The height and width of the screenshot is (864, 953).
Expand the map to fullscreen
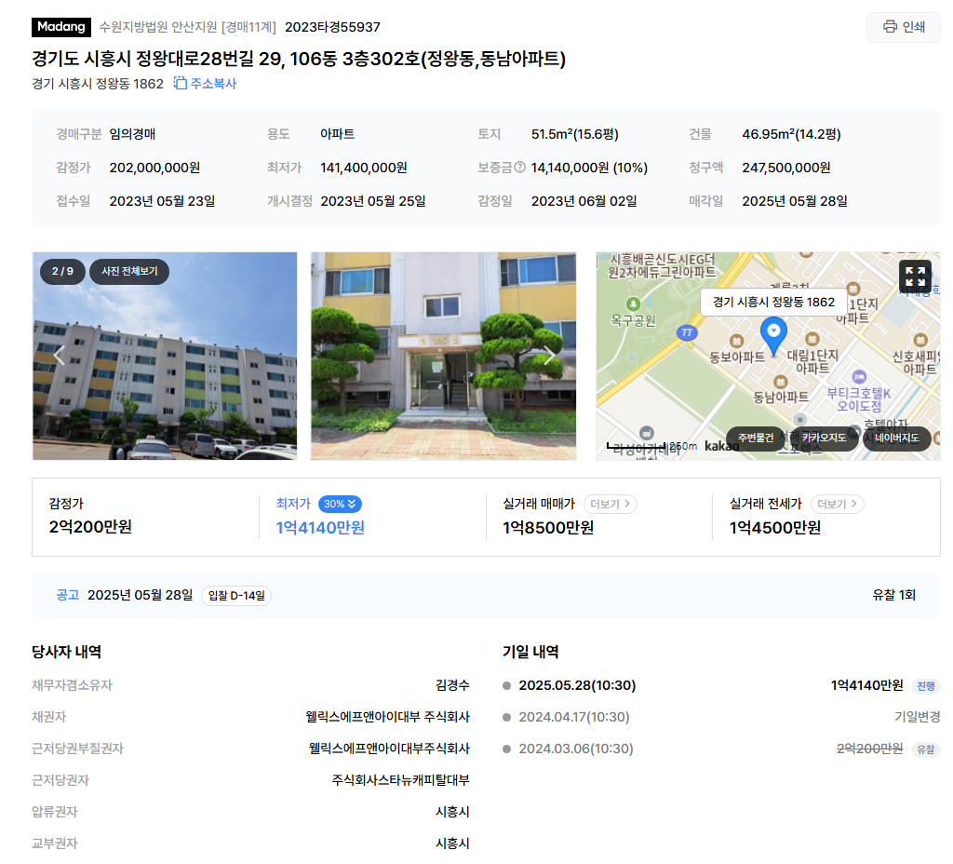click(915, 277)
